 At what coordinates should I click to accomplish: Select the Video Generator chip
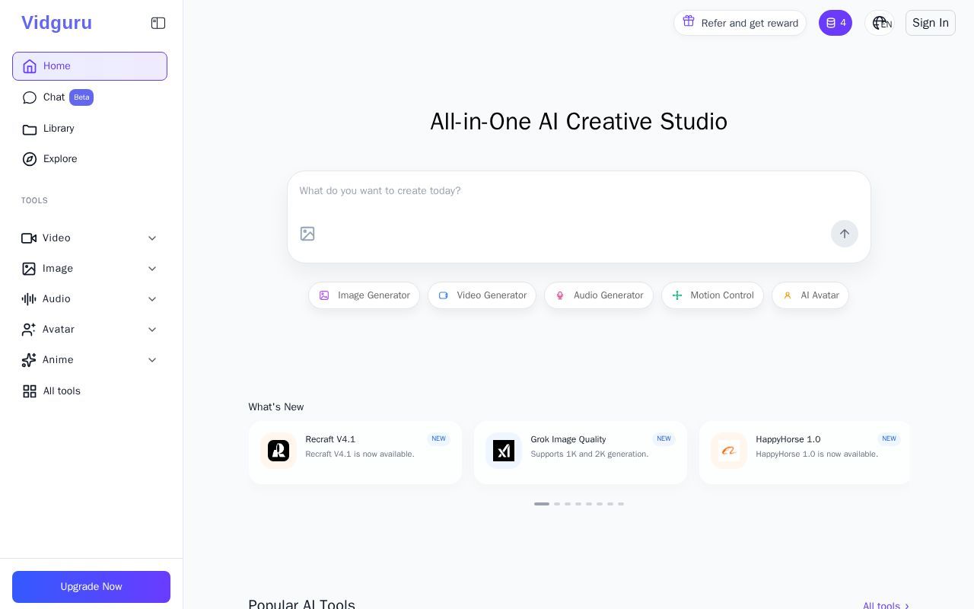click(x=482, y=295)
